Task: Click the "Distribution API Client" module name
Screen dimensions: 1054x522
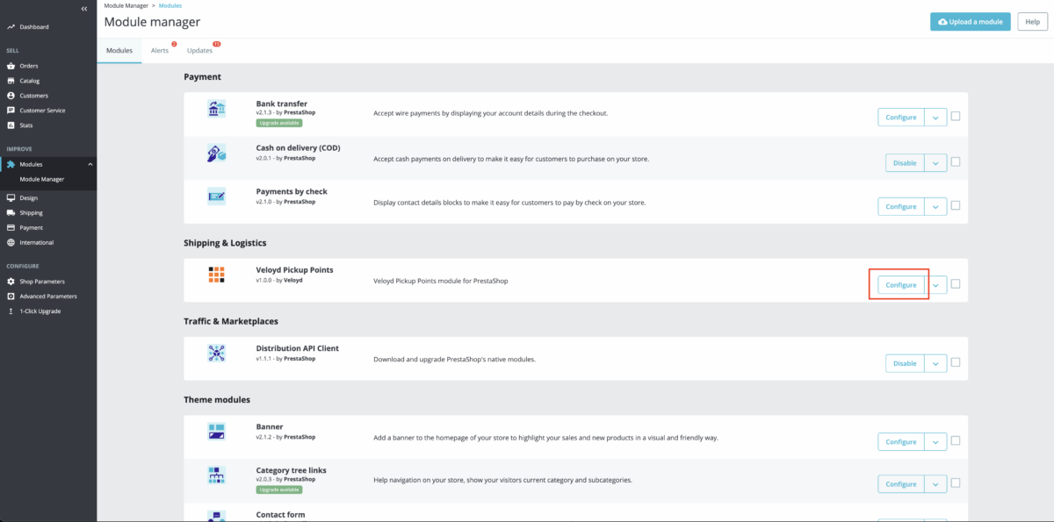Action: tap(298, 348)
